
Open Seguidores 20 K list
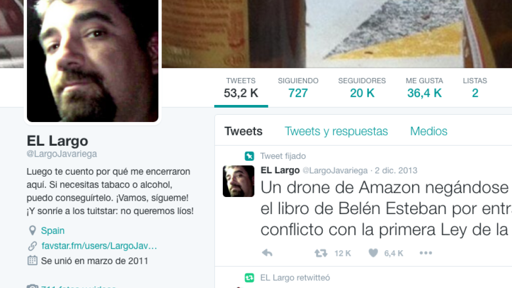(362, 88)
